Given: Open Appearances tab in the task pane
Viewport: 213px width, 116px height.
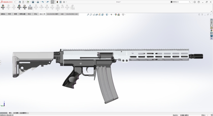Looking at the screenshot, I should tap(211, 31).
